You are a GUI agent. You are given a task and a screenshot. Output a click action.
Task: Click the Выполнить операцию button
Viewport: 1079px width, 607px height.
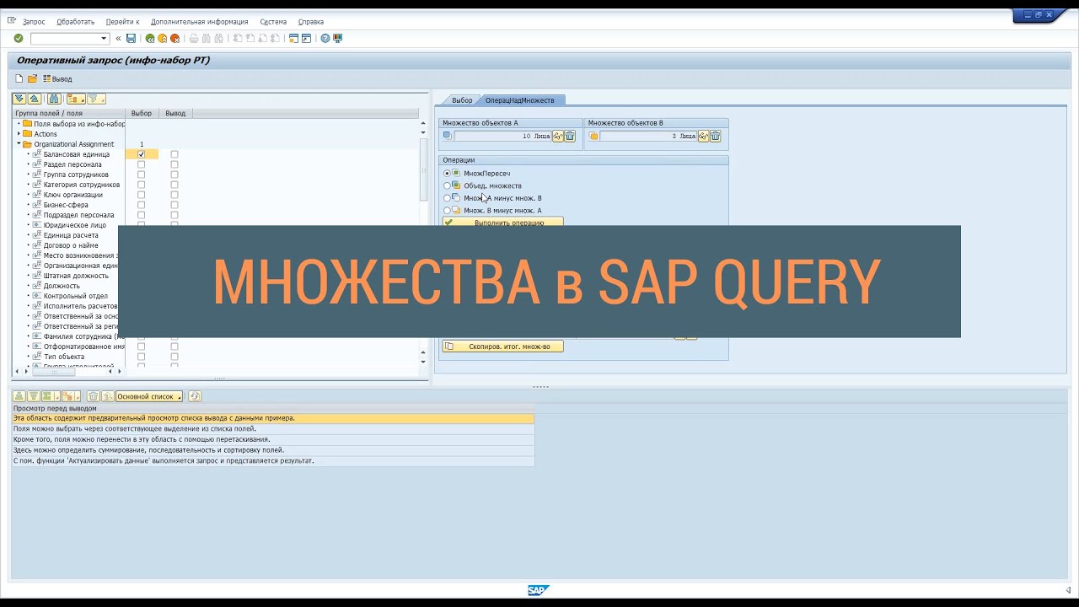[502, 223]
